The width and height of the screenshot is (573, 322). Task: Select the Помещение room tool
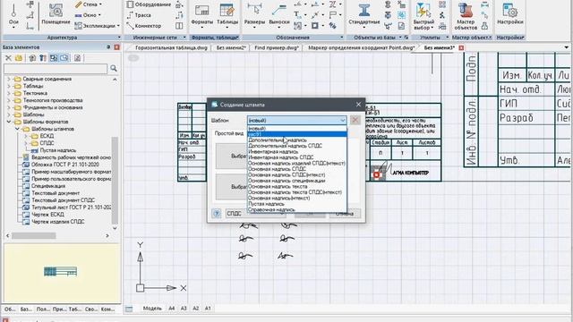point(56,14)
